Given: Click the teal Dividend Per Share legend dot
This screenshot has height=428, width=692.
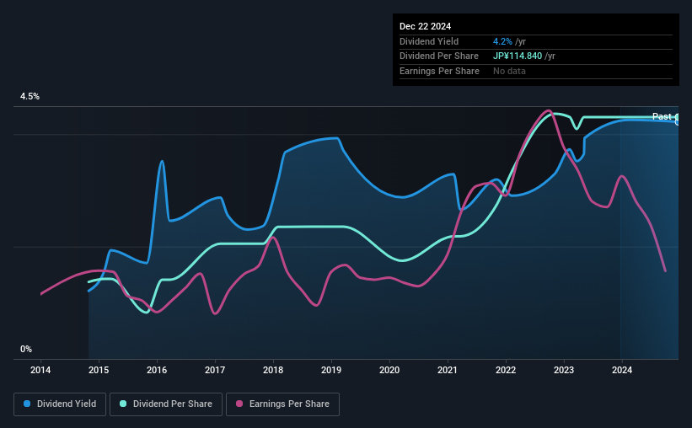Looking at the screenshot, I should pyautogui.click(x=123, y=404).
